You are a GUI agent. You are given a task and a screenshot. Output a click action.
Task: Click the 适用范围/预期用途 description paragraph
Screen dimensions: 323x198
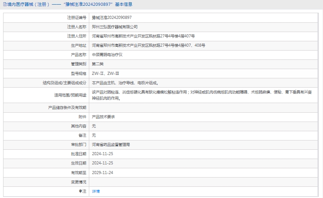pos(201,95)
